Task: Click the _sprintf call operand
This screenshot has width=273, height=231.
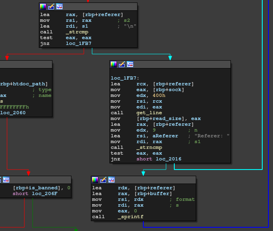Action: [130, 217]
